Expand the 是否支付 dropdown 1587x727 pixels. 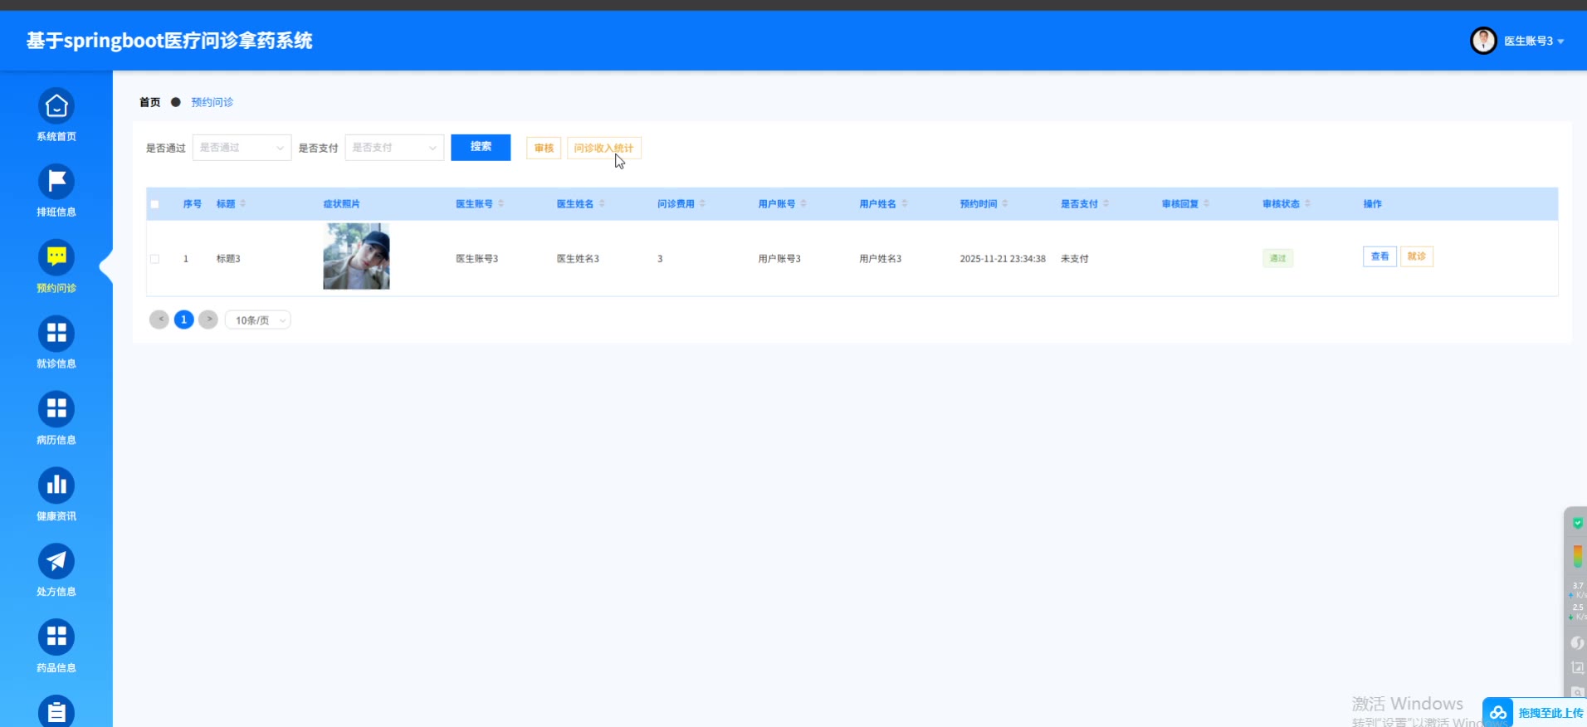(x=394, y=148)
